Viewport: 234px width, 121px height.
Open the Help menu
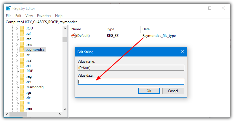pos(59,15)
